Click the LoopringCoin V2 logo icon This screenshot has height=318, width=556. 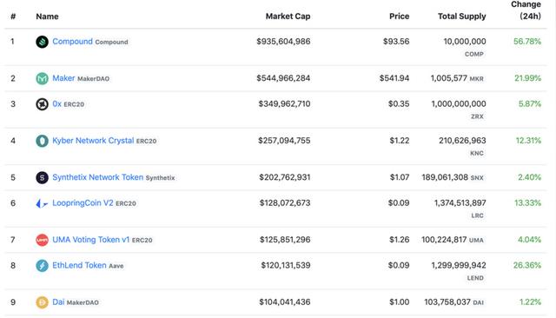42,203
